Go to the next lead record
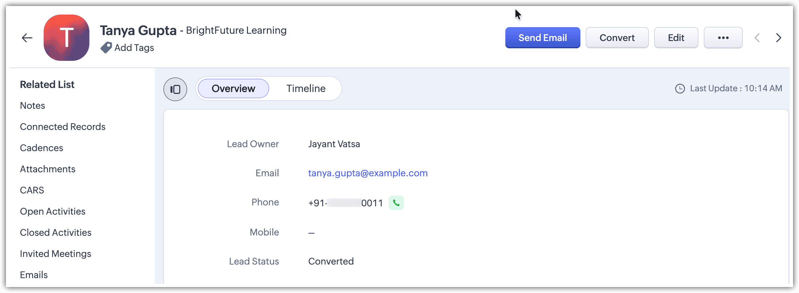 (x=778, y=38)
